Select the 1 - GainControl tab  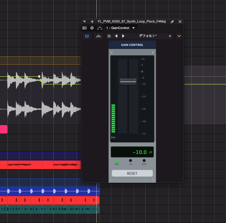(x=118, y=28)
